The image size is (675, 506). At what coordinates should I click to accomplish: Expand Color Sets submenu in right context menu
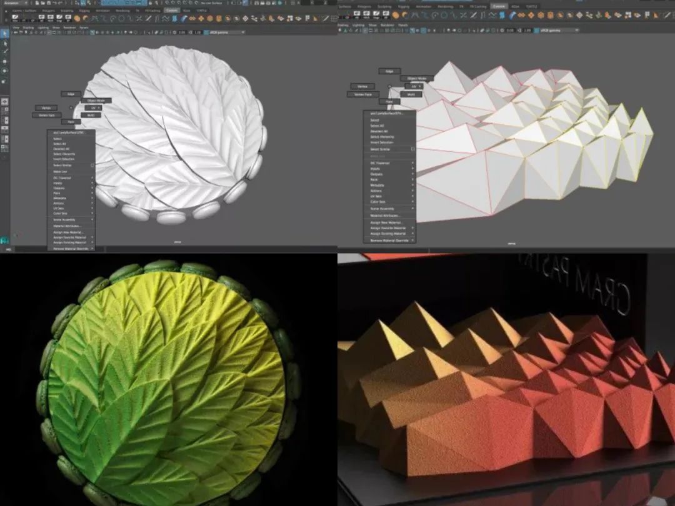[x=390, y=202]
